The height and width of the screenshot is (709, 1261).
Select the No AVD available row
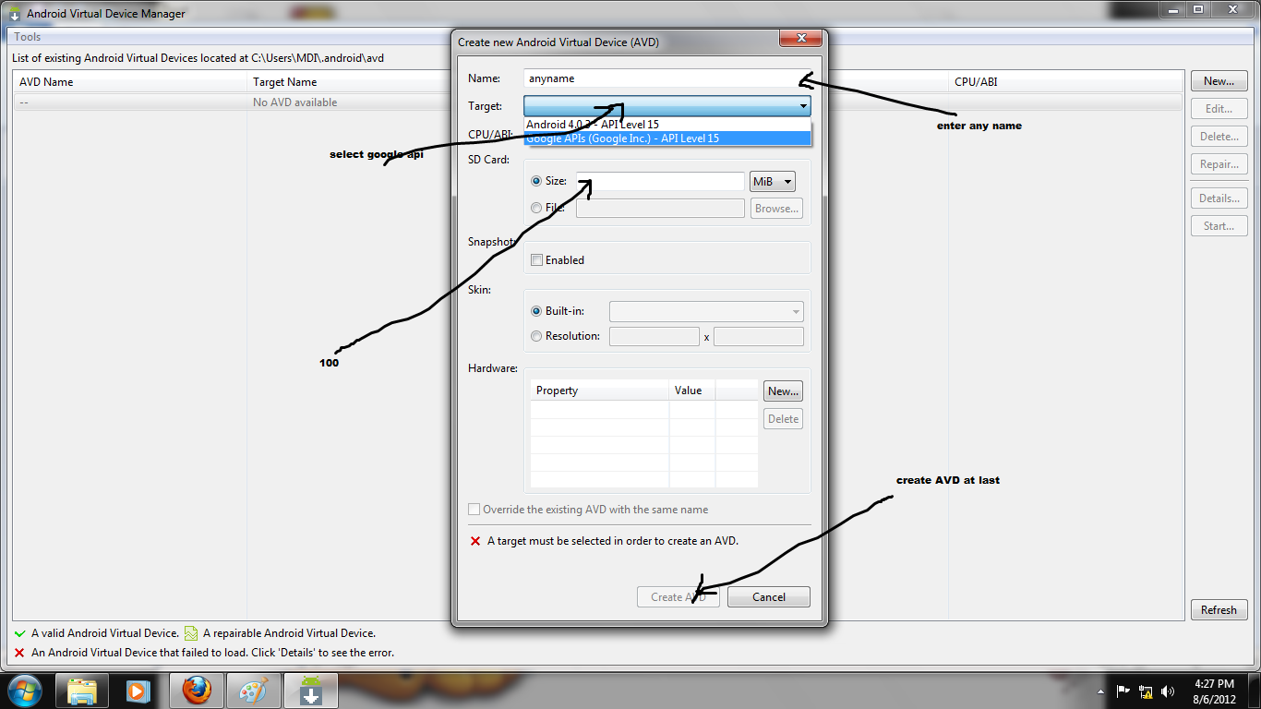tap(598, 102)
